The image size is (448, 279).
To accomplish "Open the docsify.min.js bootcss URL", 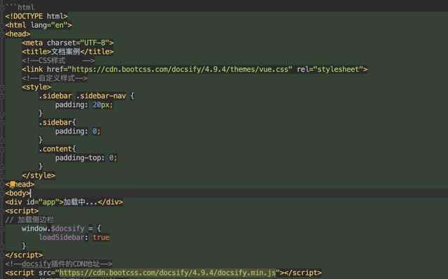I will [167, 273].
